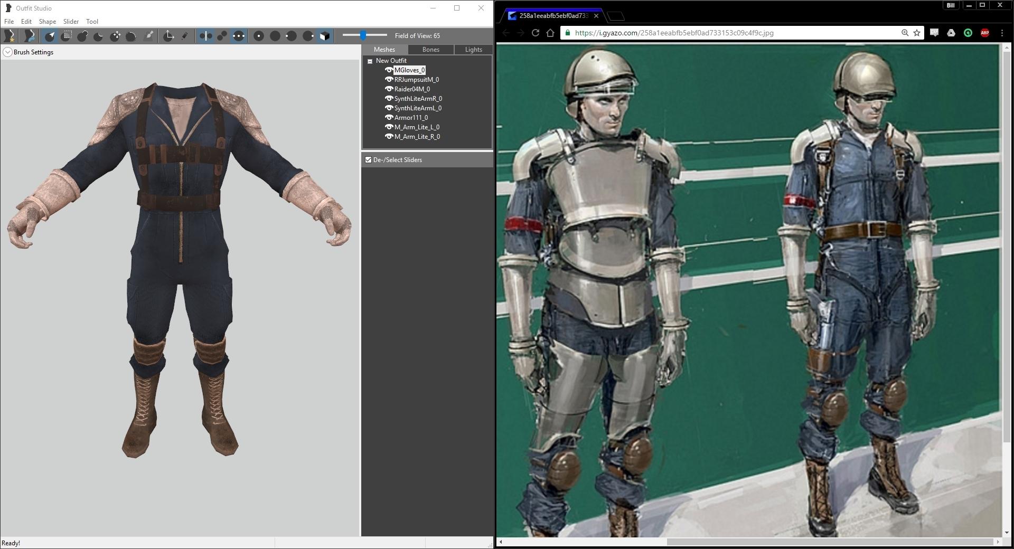Bookmark the page with the star icon
This screenshot has height=549, width=1014.
coord(917,33)
